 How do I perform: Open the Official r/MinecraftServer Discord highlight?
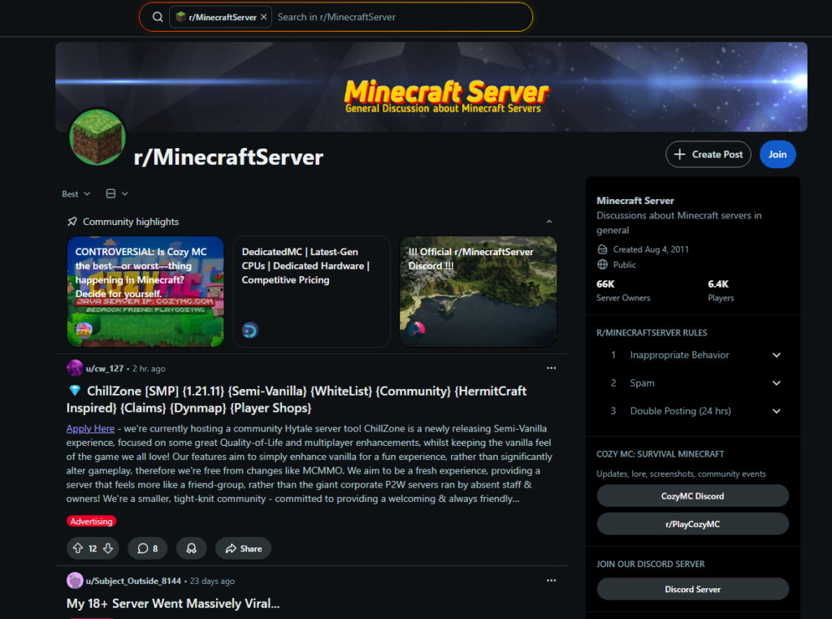point(478,291)
